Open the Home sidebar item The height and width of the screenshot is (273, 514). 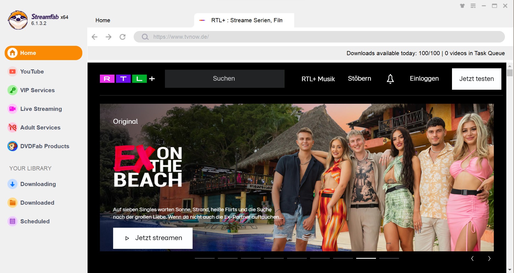[43, 53]
